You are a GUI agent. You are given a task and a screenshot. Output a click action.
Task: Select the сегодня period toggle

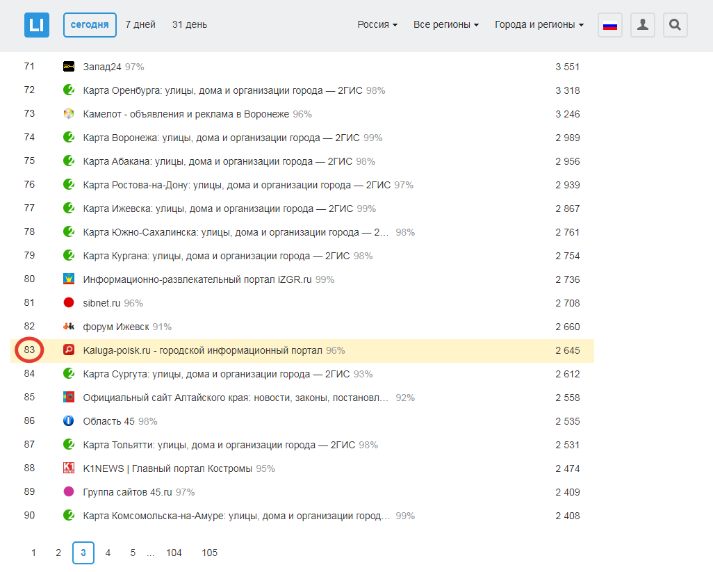(90, 25)
